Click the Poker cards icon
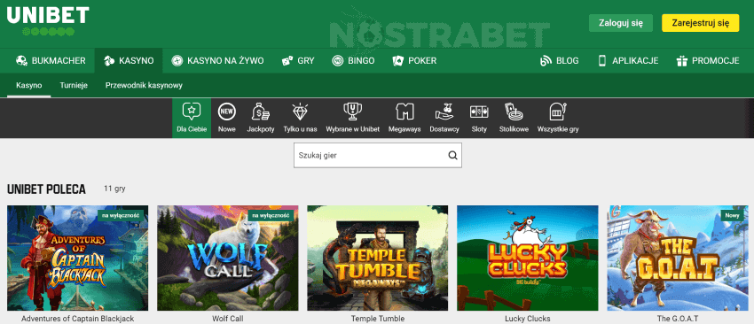This screenshot has width=754, height=324. pyautogui.click(x=397, y=61)
